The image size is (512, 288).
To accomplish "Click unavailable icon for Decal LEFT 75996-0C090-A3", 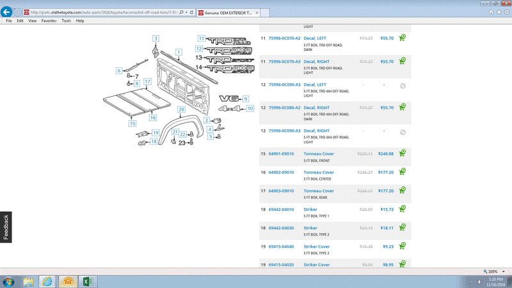I will pyautogui.click(x=403, y=86).
